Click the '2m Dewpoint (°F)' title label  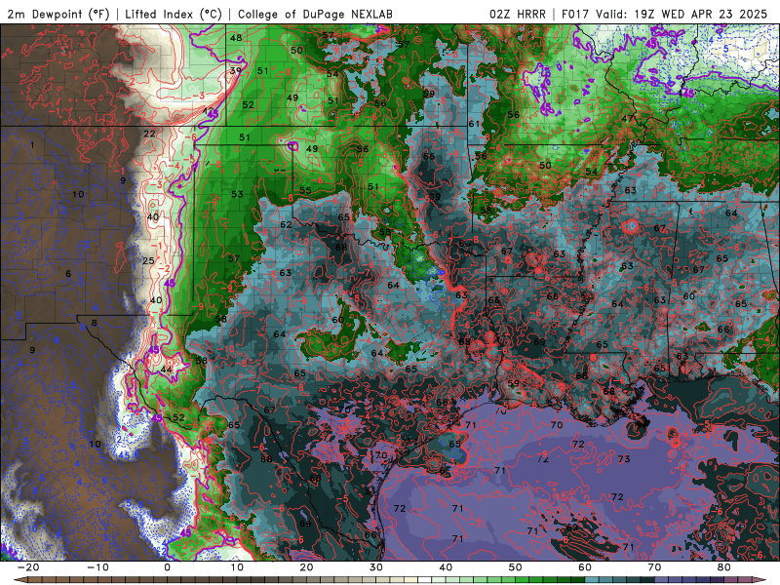tap(58, 14)
